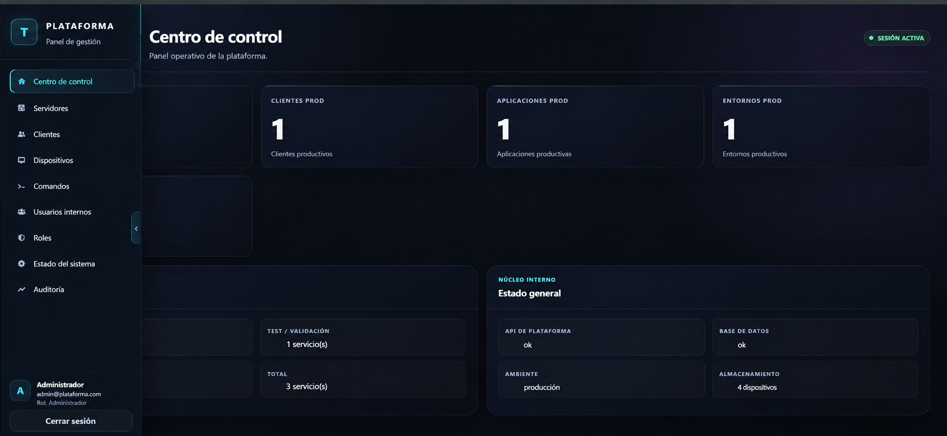Image resolution: width=947 pixels, height=436 pixels.
Task: Click the monitor icon next to Dispositivos
Action: (x=22, y=160)
